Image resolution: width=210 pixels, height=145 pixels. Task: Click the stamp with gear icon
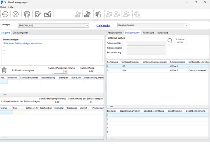click(x=87, y=14)
